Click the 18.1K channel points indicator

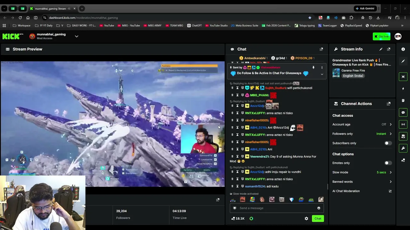point(238,218)
